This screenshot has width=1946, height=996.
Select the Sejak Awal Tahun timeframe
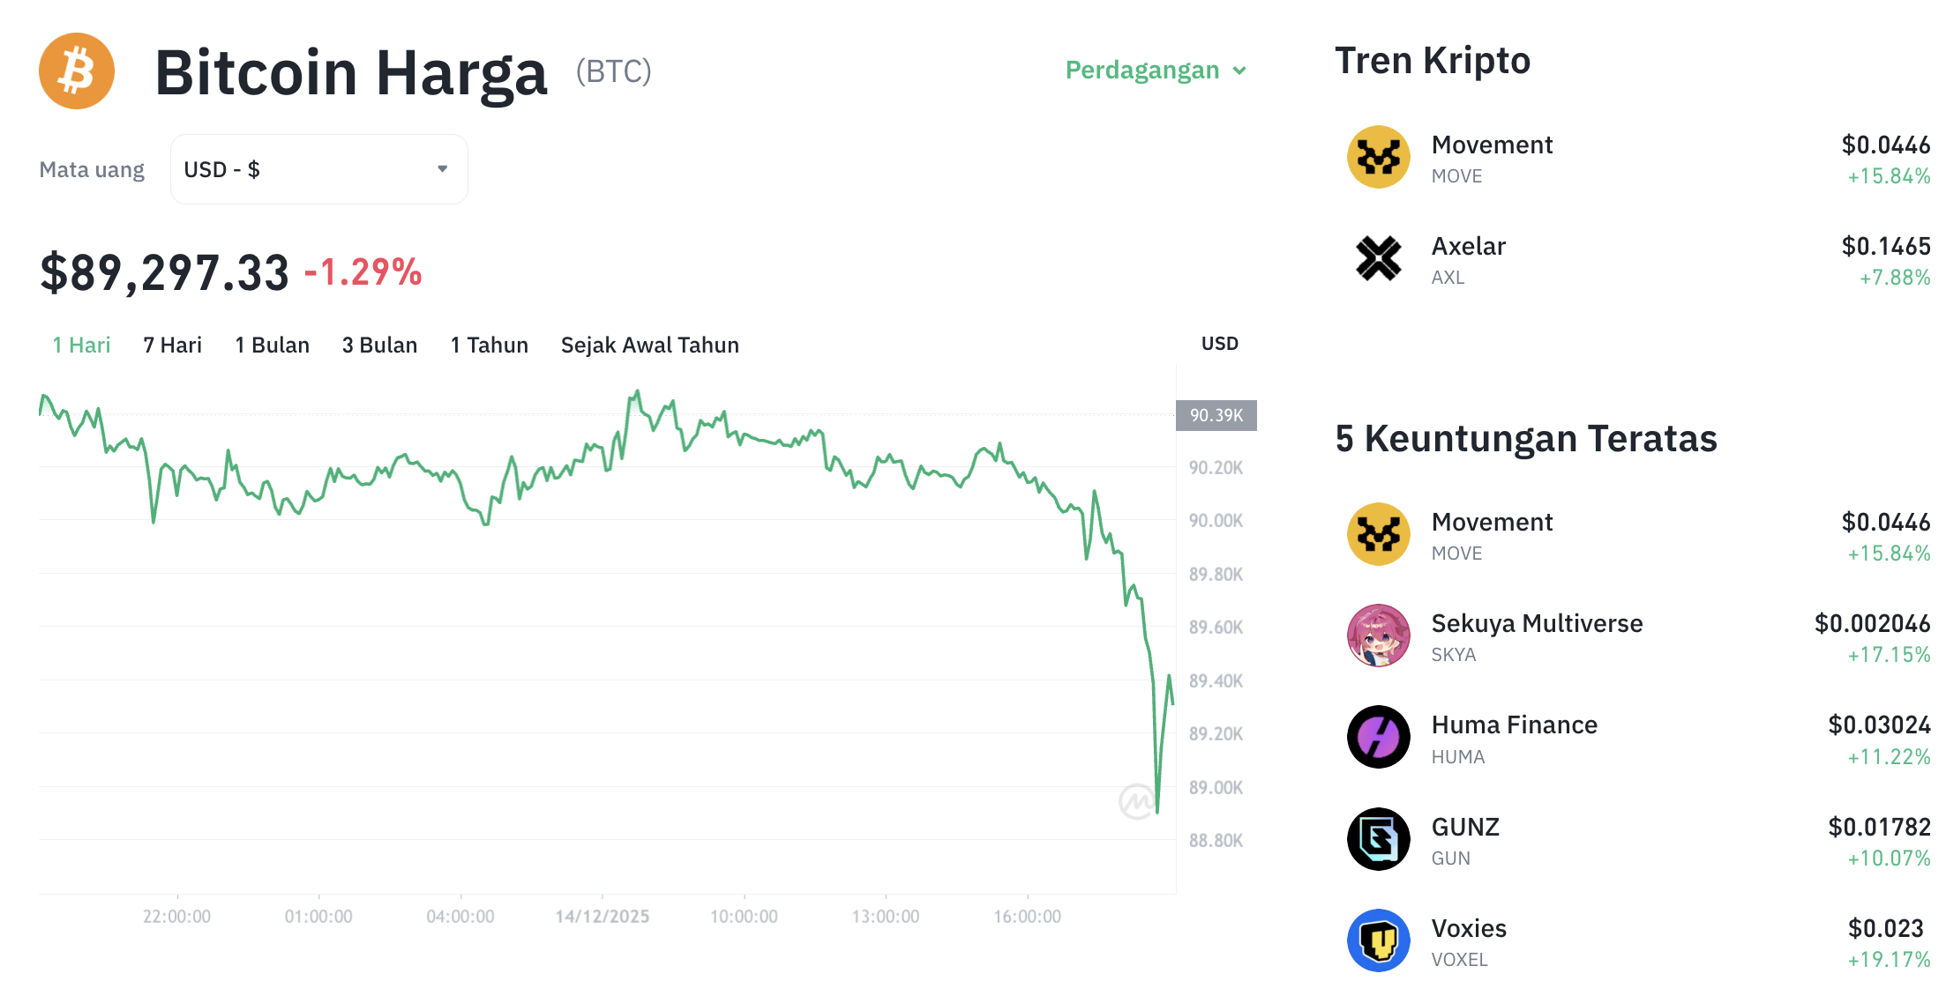tap(649, 345)
